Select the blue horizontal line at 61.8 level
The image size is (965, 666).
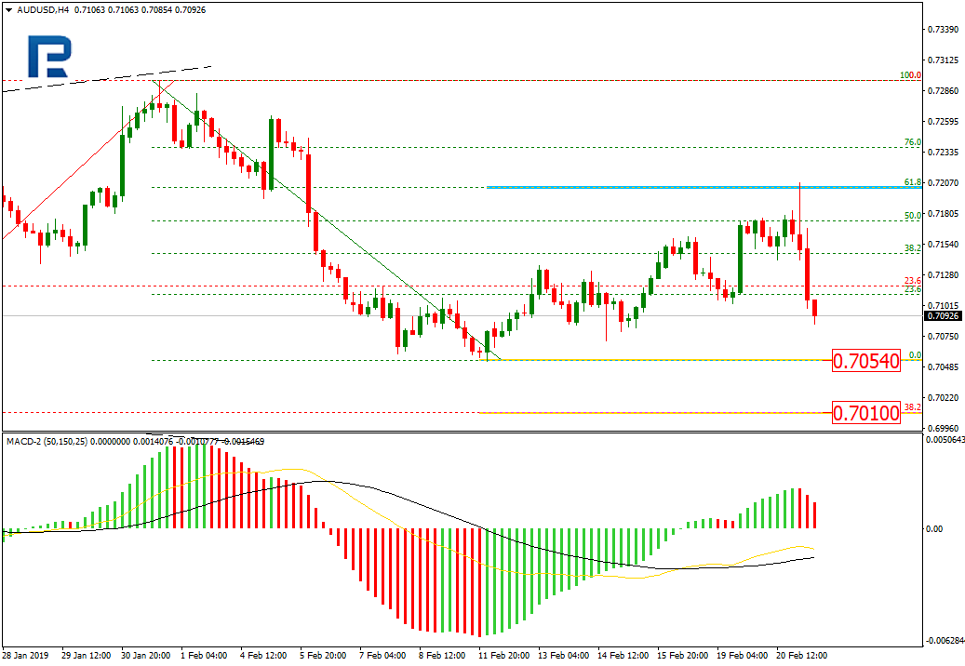[651, 187]
